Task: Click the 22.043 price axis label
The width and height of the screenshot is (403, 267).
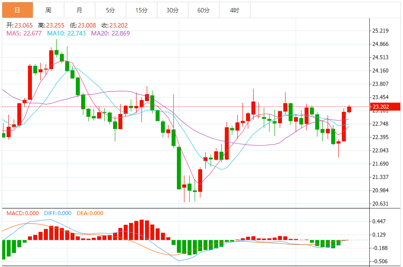Action: click(380, 150)
